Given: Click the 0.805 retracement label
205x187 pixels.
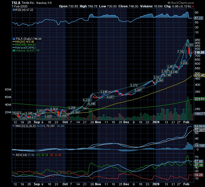Looking at the screenshot, I should pyautogui.click(x=63, y=116).
